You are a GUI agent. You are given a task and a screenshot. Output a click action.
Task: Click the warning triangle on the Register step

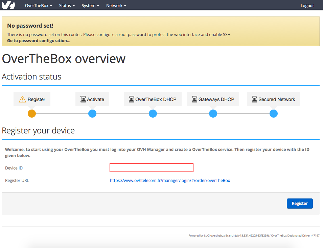[x=22, y=99]
